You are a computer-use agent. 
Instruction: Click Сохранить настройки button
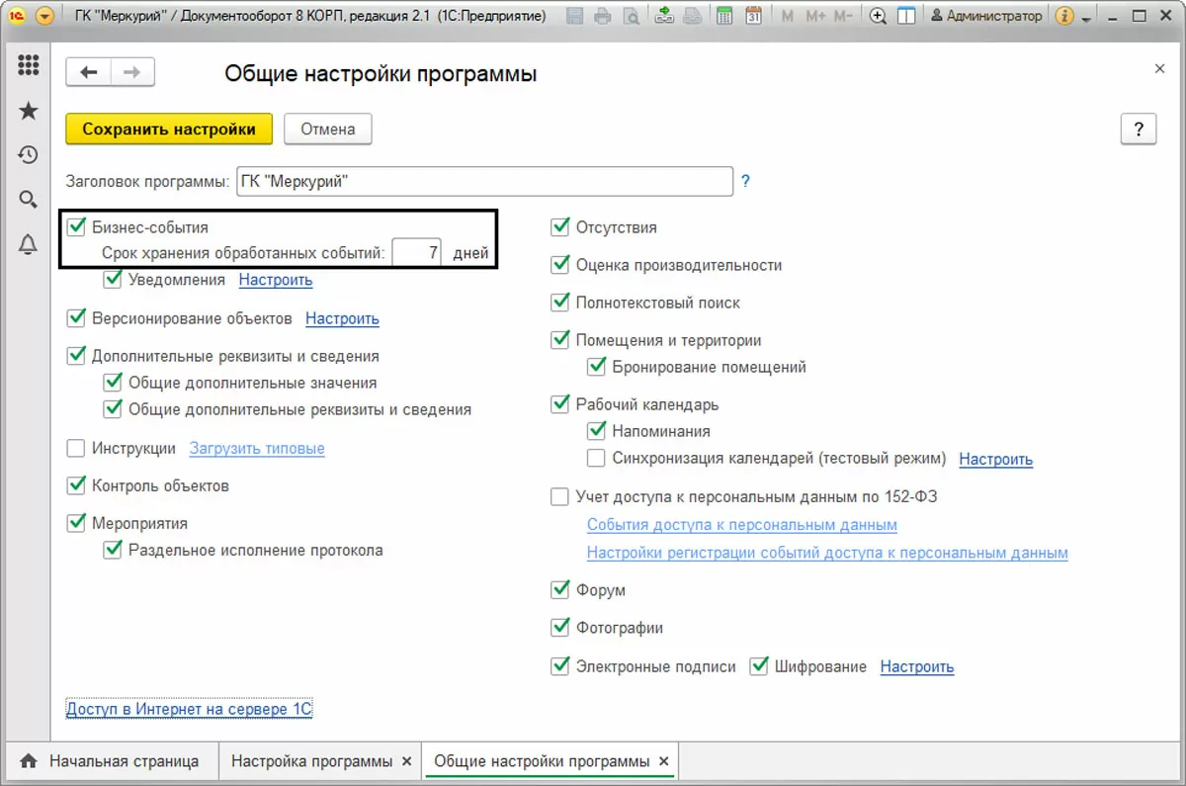pyautogui.click(x=168, y=129)
